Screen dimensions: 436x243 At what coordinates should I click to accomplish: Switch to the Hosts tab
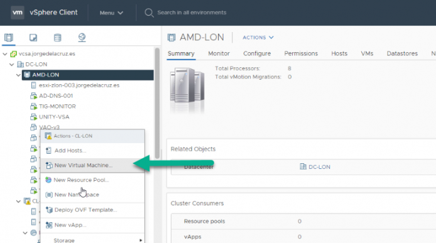click(x=339, y=53)
